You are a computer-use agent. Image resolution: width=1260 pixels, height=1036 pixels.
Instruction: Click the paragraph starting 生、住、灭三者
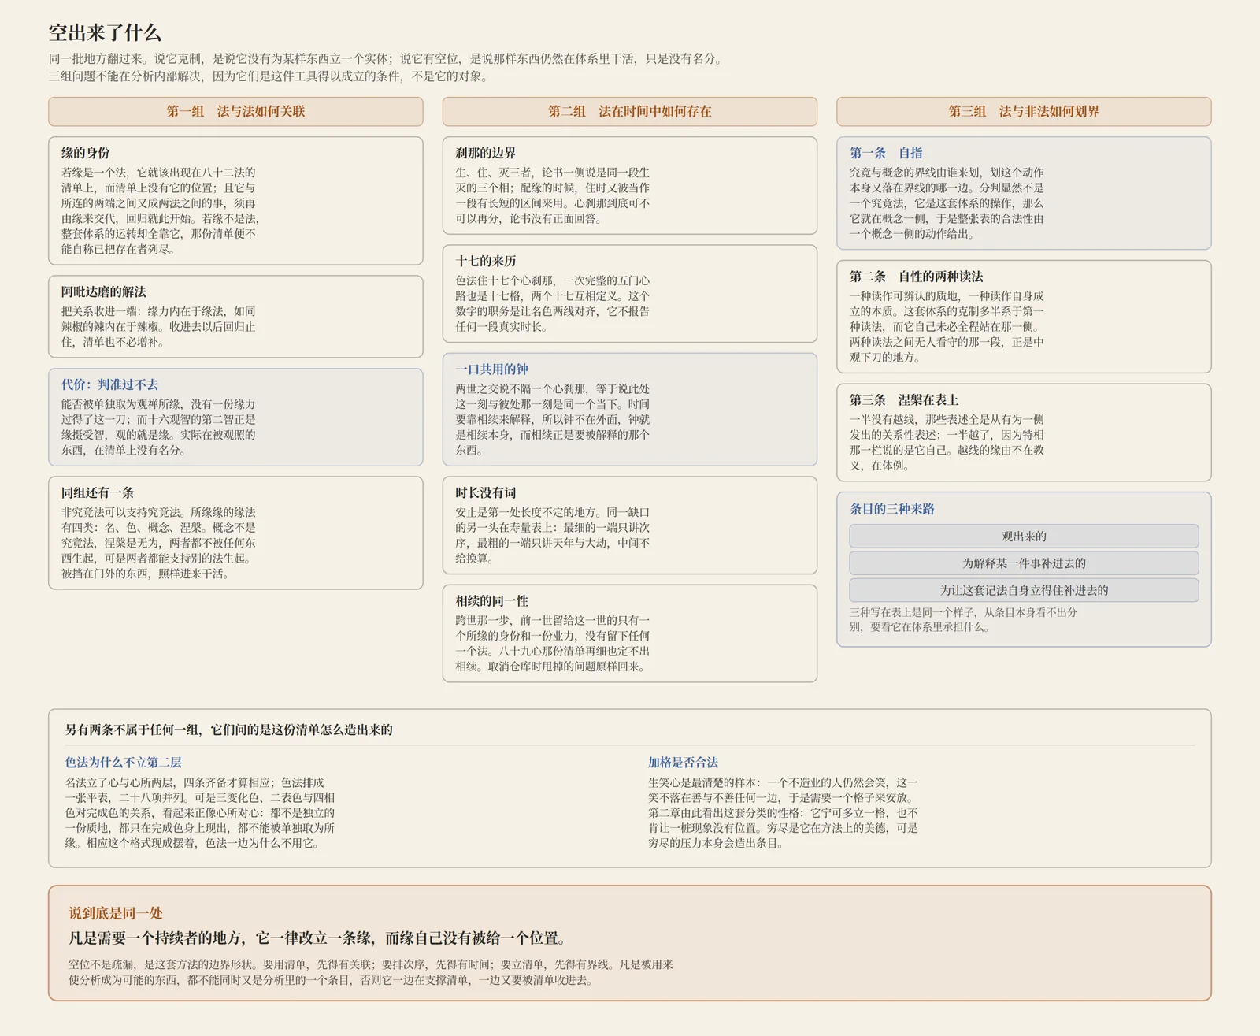point(553,195)
